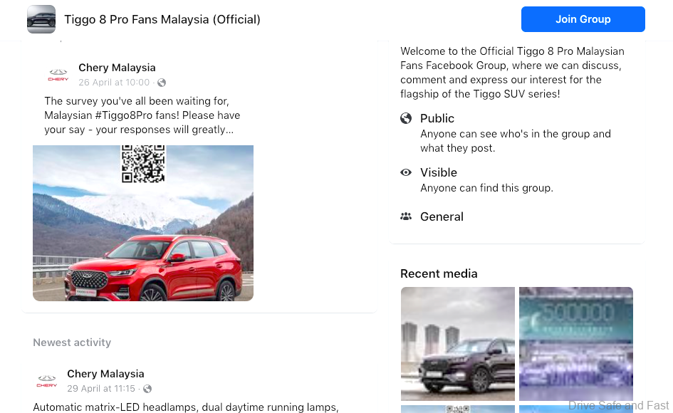This screenshot has height=413, width=673.
Task: Open Chery Malaysia profile from newest activity post
Action: tap(105, 374)
